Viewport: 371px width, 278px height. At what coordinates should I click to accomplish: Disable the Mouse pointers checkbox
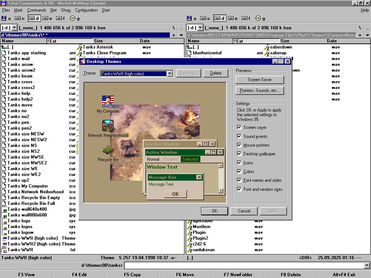[239, 145]
